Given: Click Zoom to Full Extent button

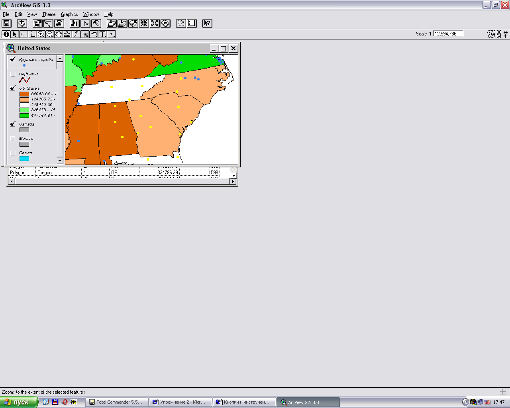Looking at the screenshot, I should coord(112,24).
